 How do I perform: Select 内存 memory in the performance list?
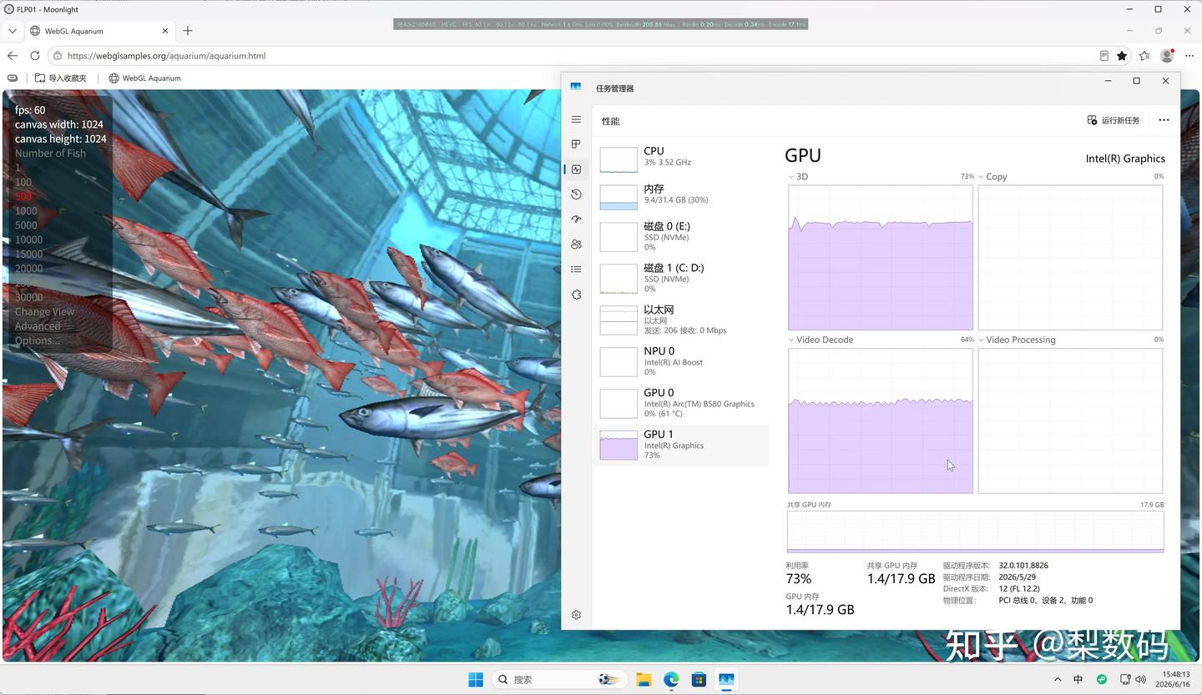(x=681, y=195)
